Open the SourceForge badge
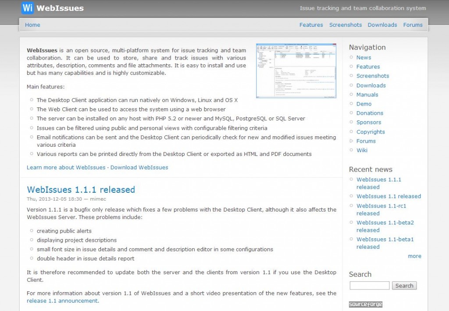 [x=366, y=304]
